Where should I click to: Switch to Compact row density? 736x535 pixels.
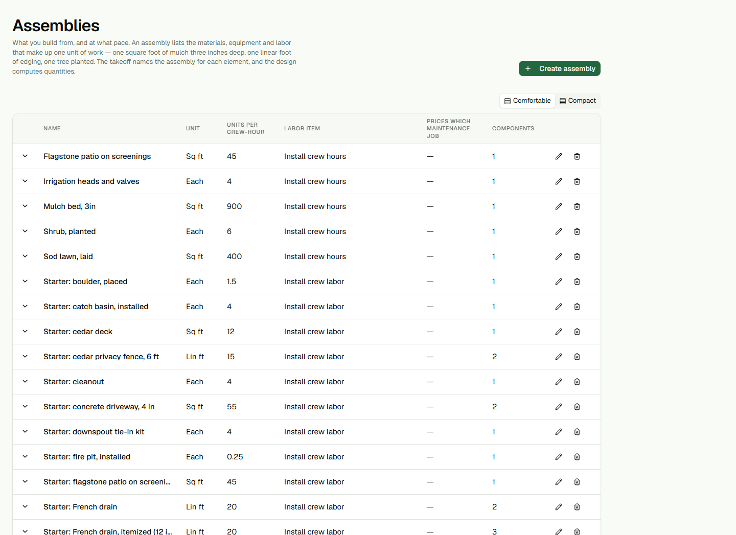click(578, 101)
